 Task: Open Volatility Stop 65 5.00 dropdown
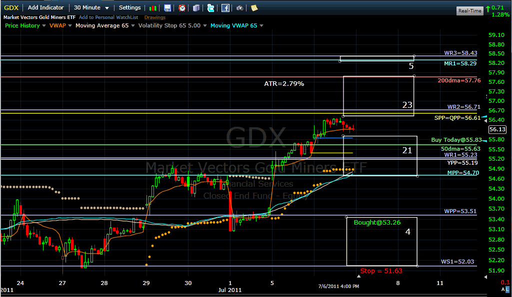click(x=204, y=26)
